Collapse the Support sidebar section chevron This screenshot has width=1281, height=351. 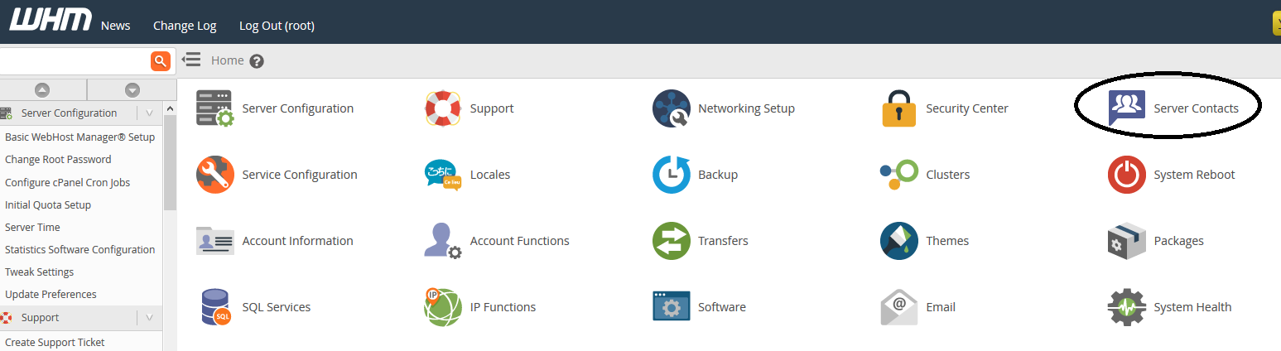(149, 317)
